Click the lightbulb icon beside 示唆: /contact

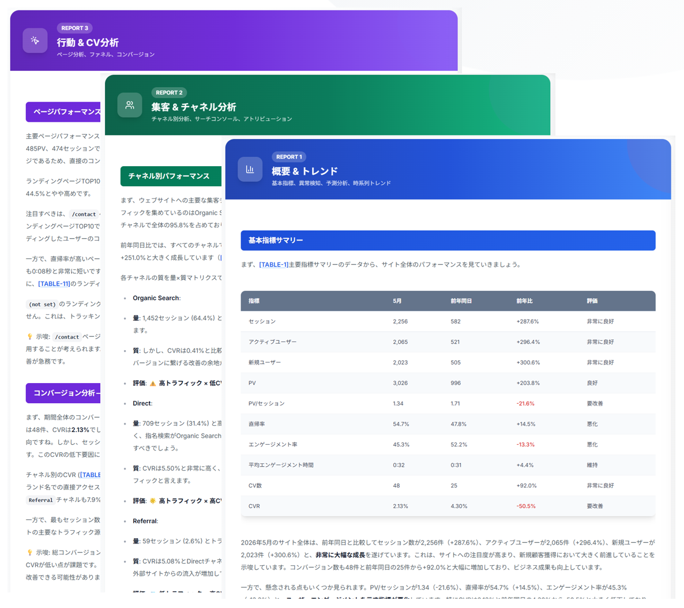(x=29, y=336)
